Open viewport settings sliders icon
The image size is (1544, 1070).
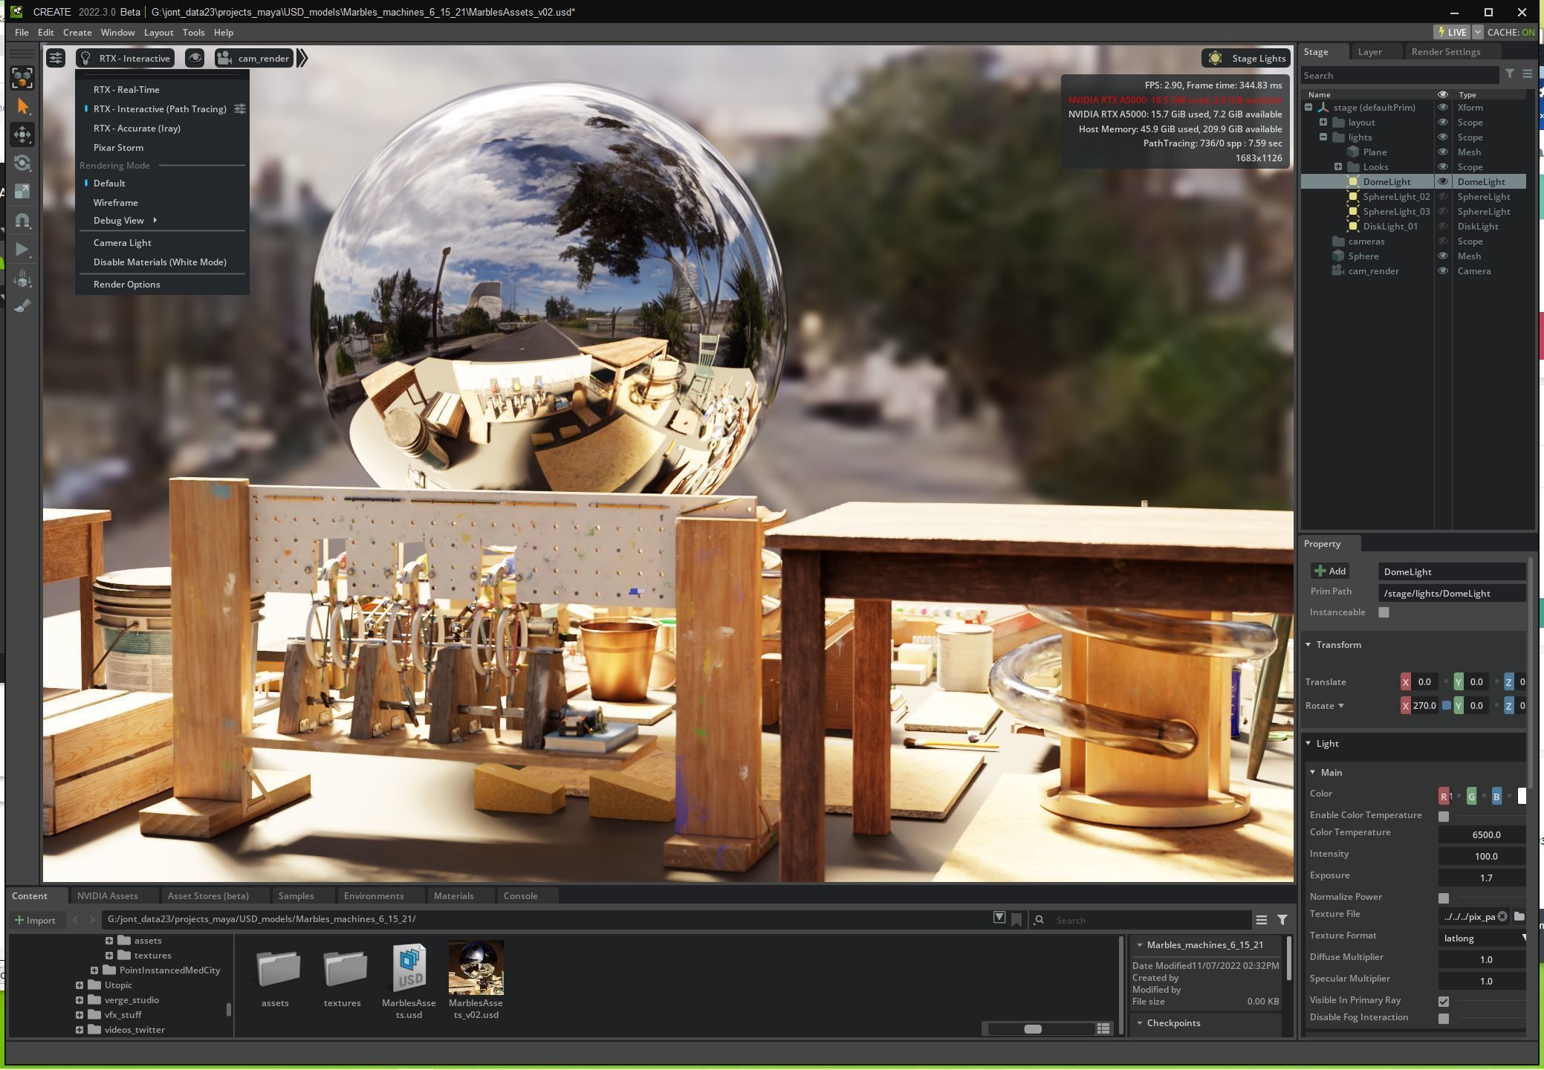pos(56,58)
